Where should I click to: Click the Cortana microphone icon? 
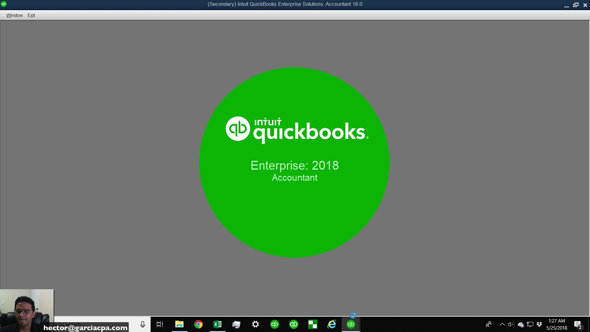click(142, 325)
